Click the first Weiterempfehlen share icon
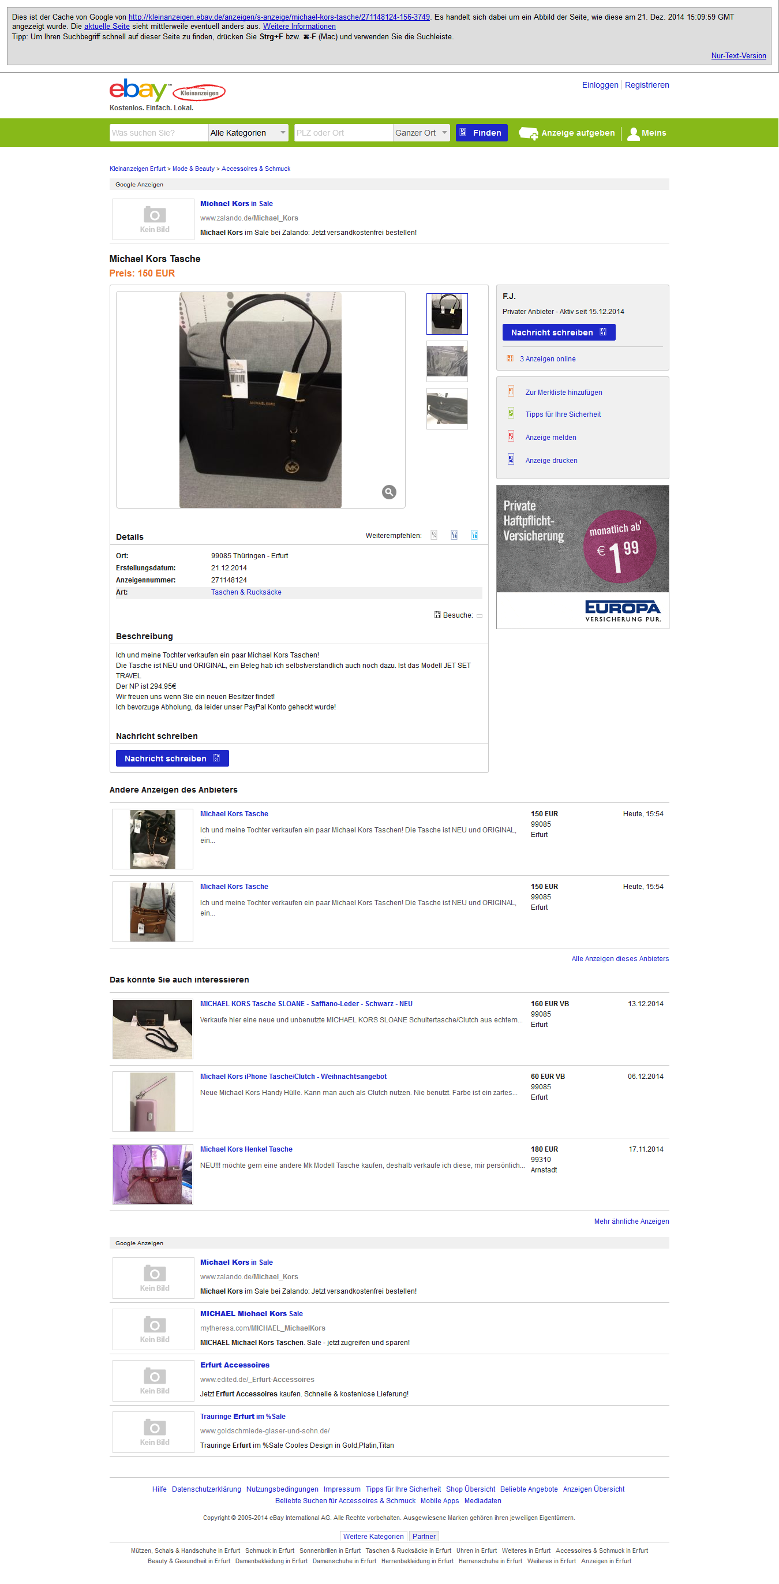 point(434,535)
